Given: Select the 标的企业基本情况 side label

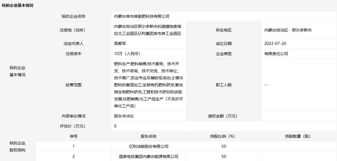Looking at the screenshot, I should tap(17, 71).
